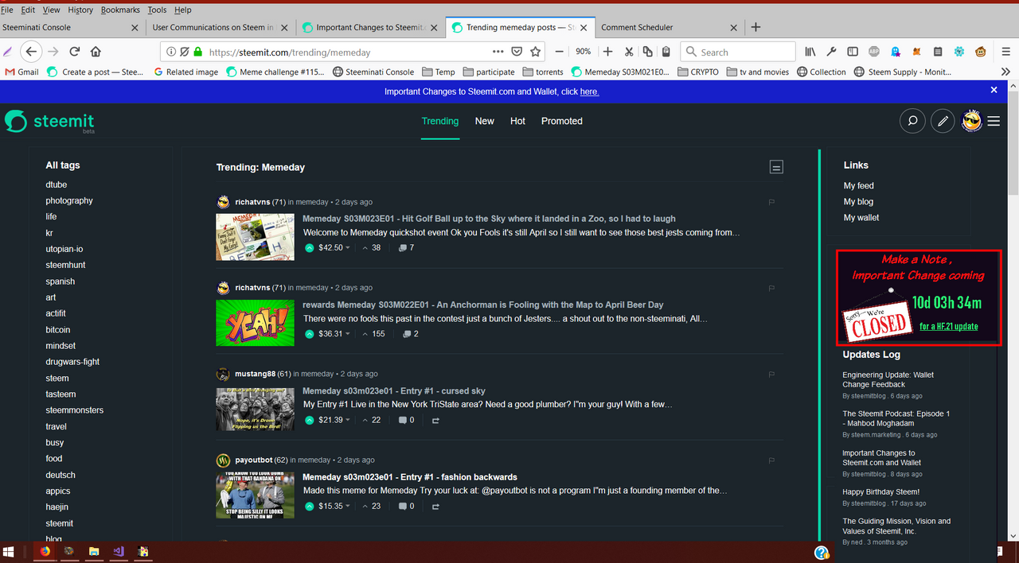The width and height of the screenshot is (1019, 563).
Task: Open the Bookmarks menu in the menu bar
Action: (119, 10)
